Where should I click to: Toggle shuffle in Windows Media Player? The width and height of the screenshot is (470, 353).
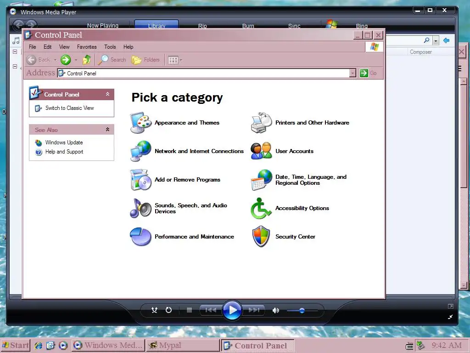click(154, 310)
